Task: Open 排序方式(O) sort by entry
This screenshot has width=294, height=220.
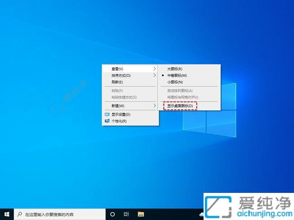Action: click(130, 75)
